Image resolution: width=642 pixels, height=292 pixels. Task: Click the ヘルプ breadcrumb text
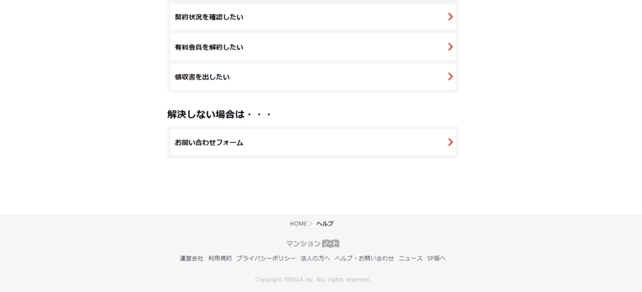pos(325,224)
